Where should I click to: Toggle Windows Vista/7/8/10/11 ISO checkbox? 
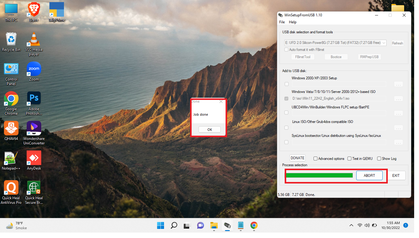(x=287, y=99)
